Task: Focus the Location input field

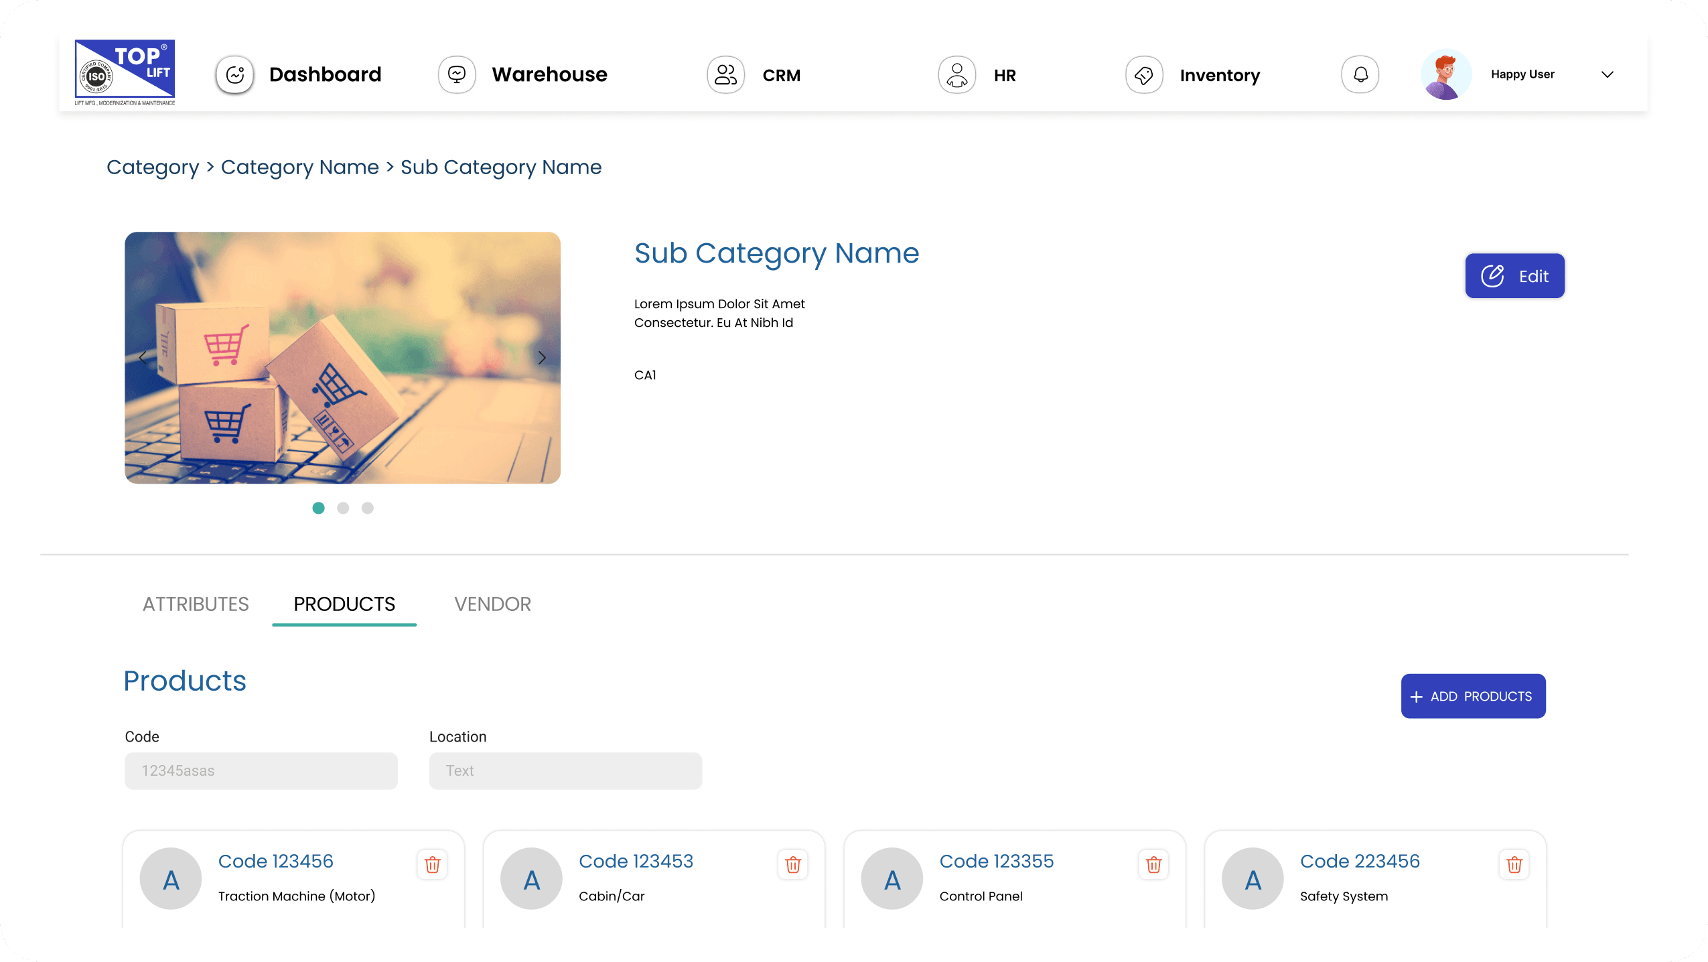Action: [565, 770]
